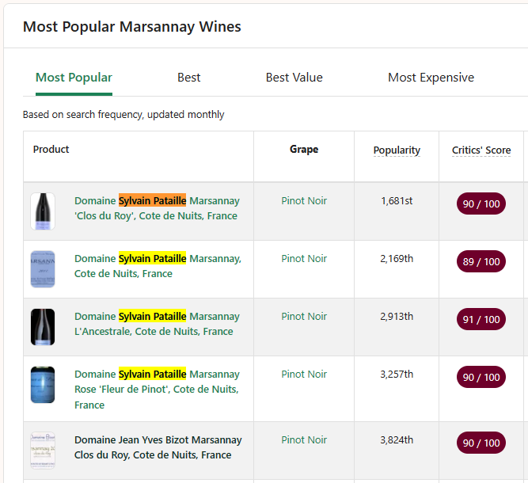Open Sylvain Pataille L'Ancestrale wine link
This screenshot has width=528, height=483.
click(157, 324)
